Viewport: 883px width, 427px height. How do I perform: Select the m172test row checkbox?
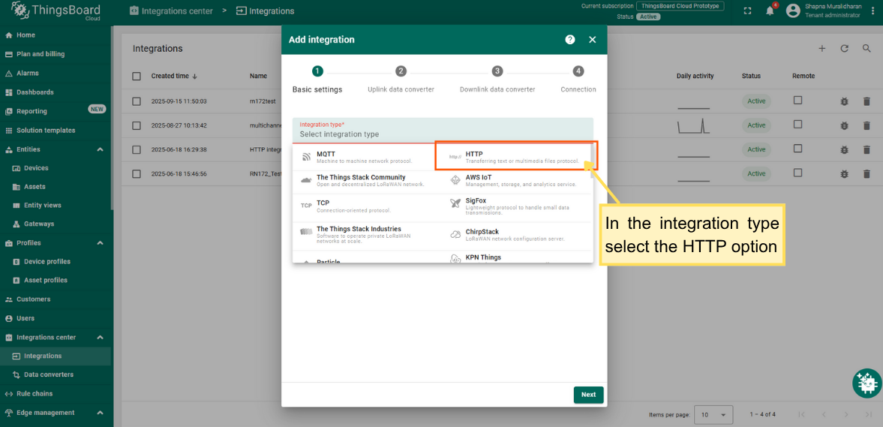(x=137, y=101)
